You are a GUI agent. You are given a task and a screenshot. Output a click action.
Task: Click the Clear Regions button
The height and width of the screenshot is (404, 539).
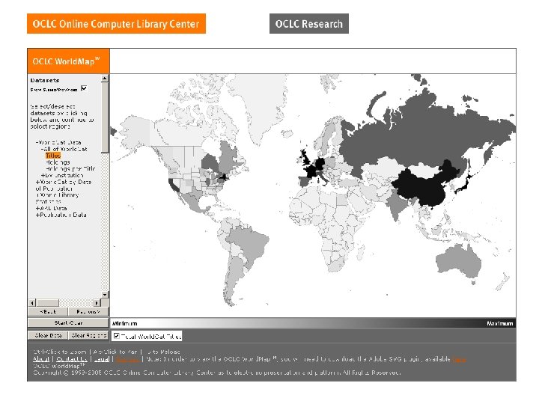click(x=88, y=335)
